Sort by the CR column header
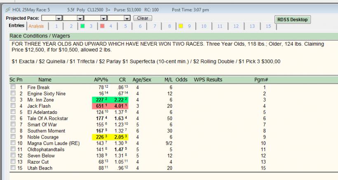 pos(122,80)
